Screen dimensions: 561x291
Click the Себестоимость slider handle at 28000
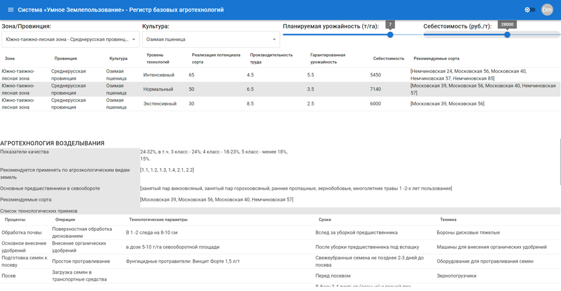tap(507, 35)
